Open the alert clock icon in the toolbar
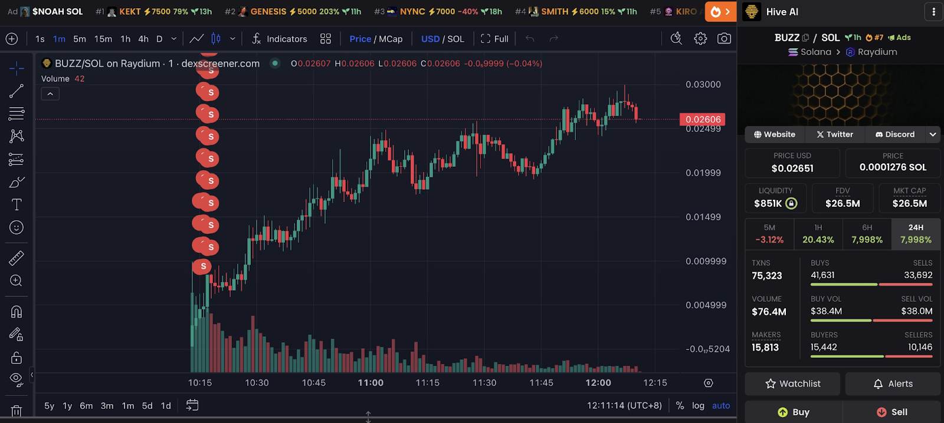 pyautogui.click(x=676, y=39)
